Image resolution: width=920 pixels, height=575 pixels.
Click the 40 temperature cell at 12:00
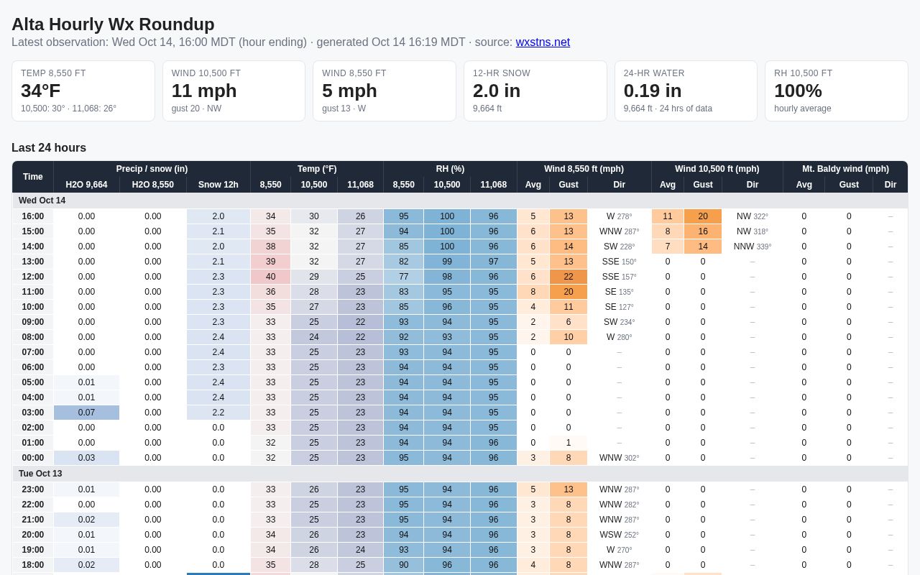(x=270, y=277)
